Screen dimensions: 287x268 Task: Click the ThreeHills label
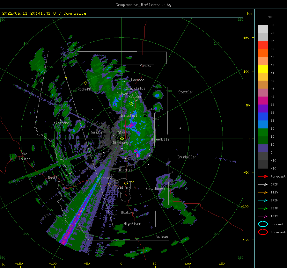coord(160,139)
